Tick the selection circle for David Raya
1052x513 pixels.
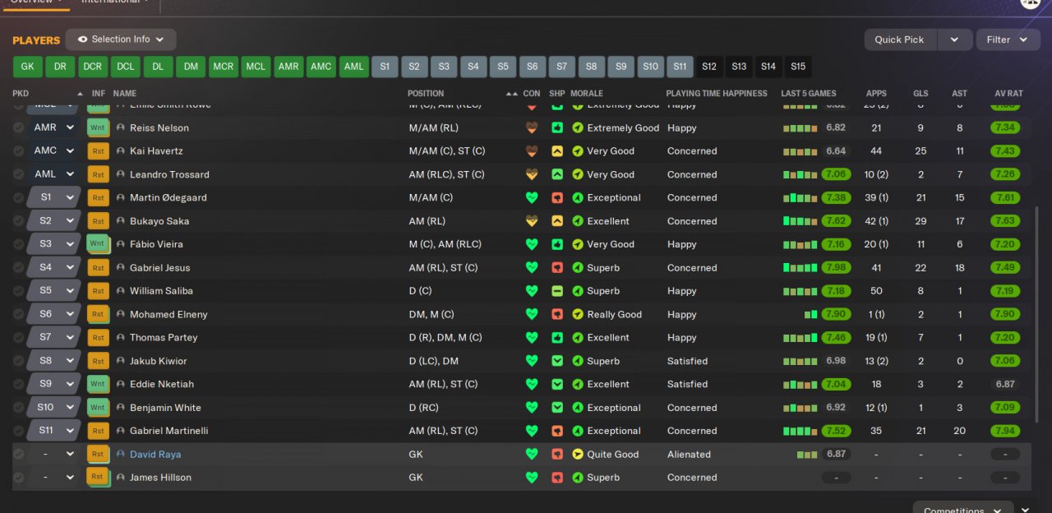19,454
